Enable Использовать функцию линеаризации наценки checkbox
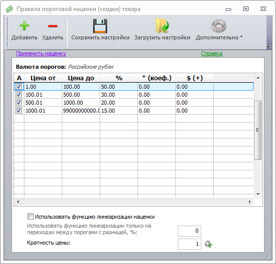 [30, 217]
